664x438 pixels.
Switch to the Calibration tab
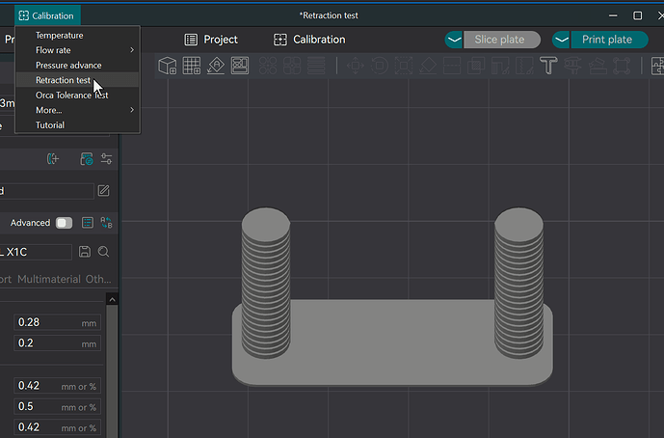coord(309,40)
